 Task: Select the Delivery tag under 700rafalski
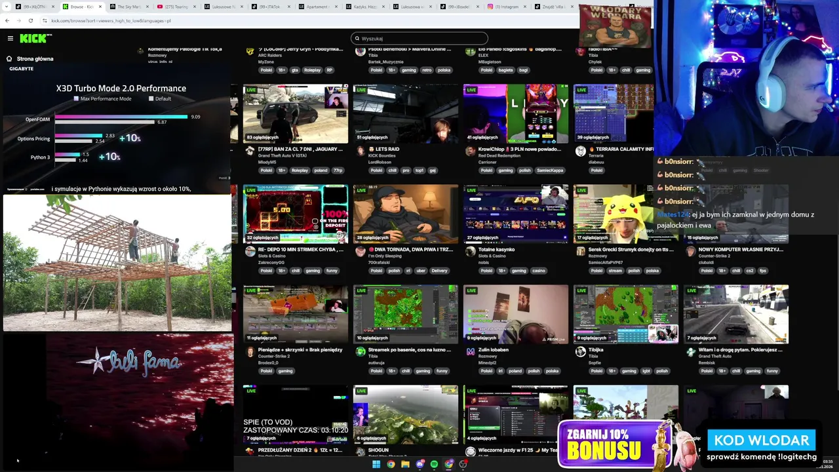point(439,271)
